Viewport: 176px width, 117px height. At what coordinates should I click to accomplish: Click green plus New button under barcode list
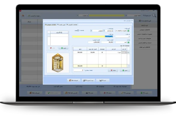pyautogui.click(x=62, y=48)
